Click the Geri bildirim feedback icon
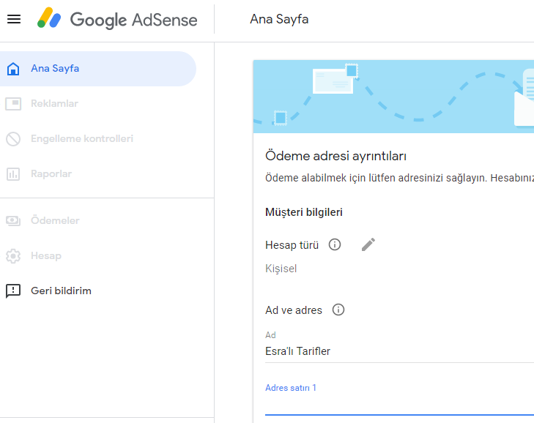Image resolution: width=534 pixels, height=423 pixels. coord(13,291)
